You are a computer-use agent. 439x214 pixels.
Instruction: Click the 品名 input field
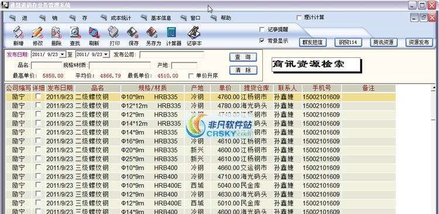click(x=46, y=65)
